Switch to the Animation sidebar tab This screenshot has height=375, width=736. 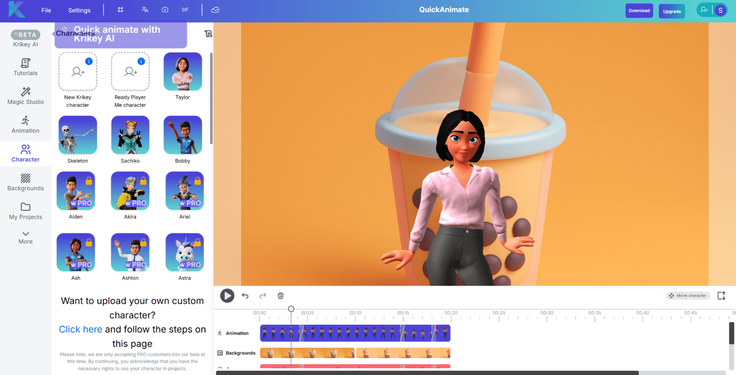(x=26, y=125)
